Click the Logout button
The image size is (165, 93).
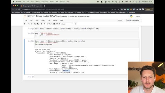pyautogui.click(x=138, y=16)
